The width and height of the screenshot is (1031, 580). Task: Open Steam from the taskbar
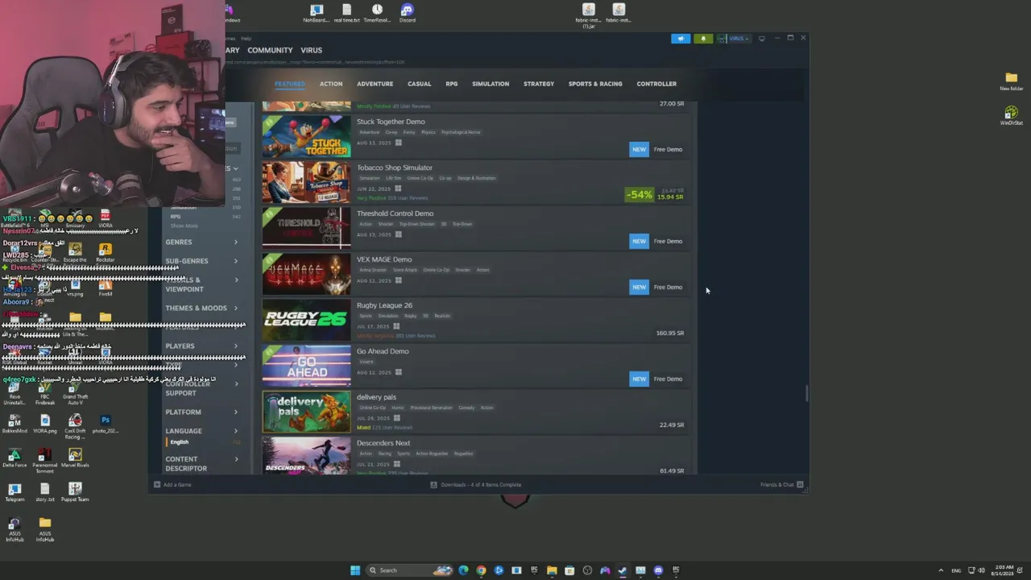coord(623,570)
